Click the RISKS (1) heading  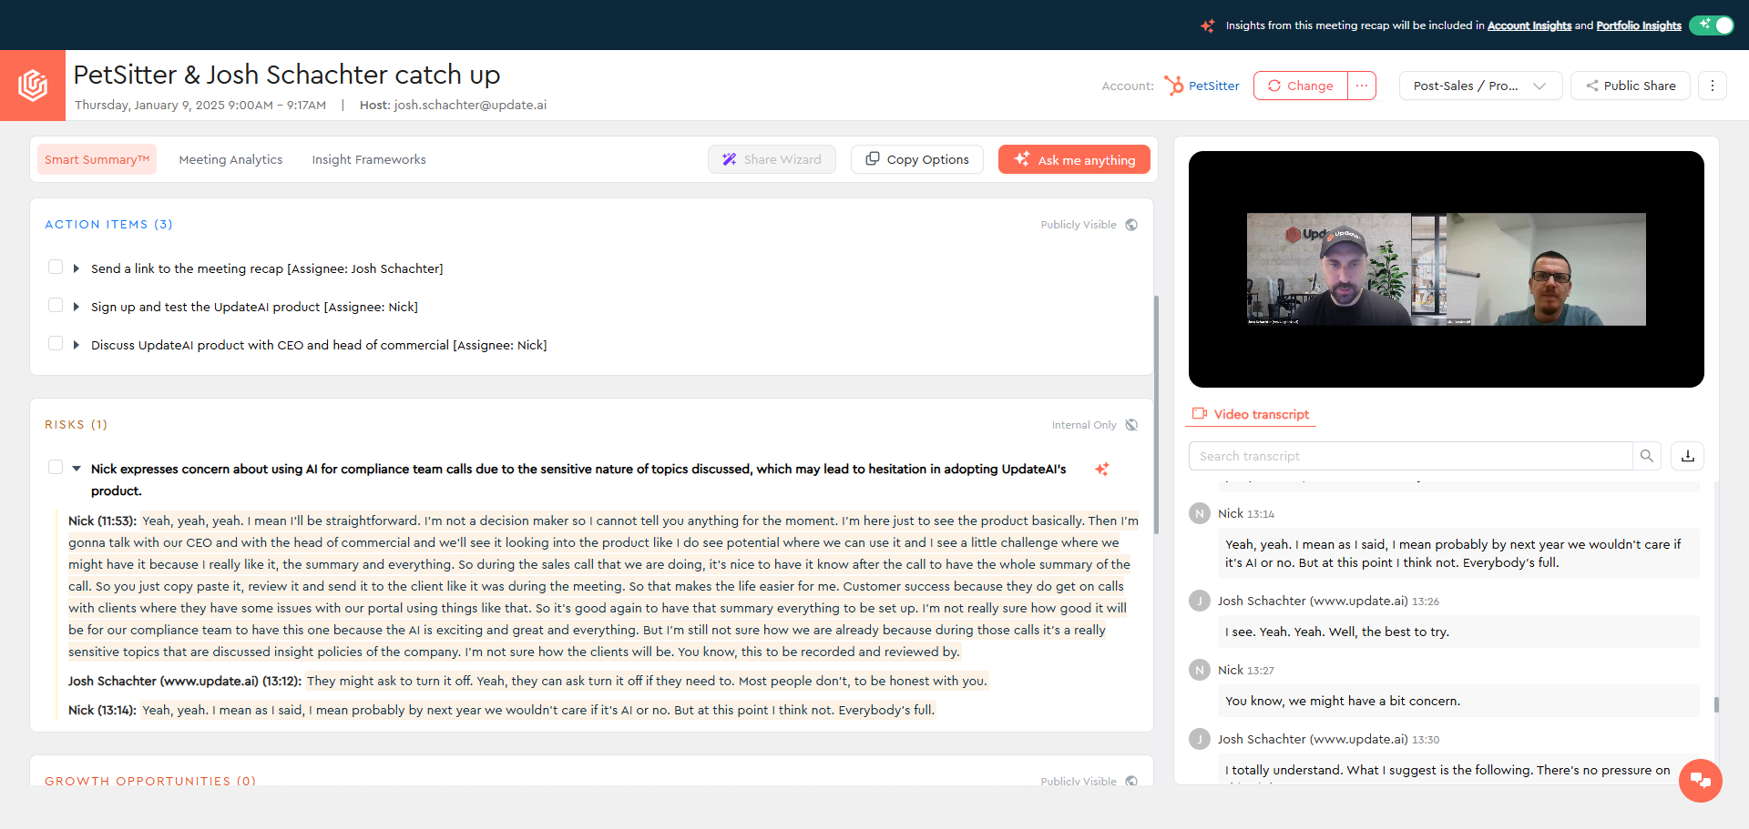[x=76, y=425]
